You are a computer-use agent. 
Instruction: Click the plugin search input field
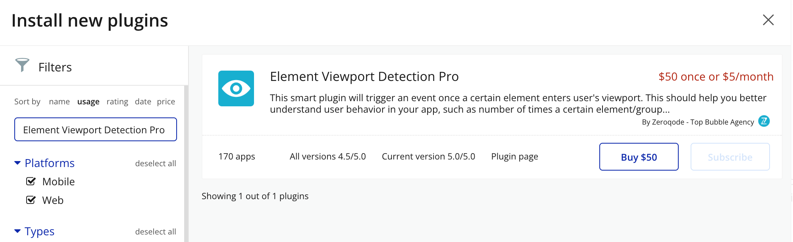(x=95, y=129)
